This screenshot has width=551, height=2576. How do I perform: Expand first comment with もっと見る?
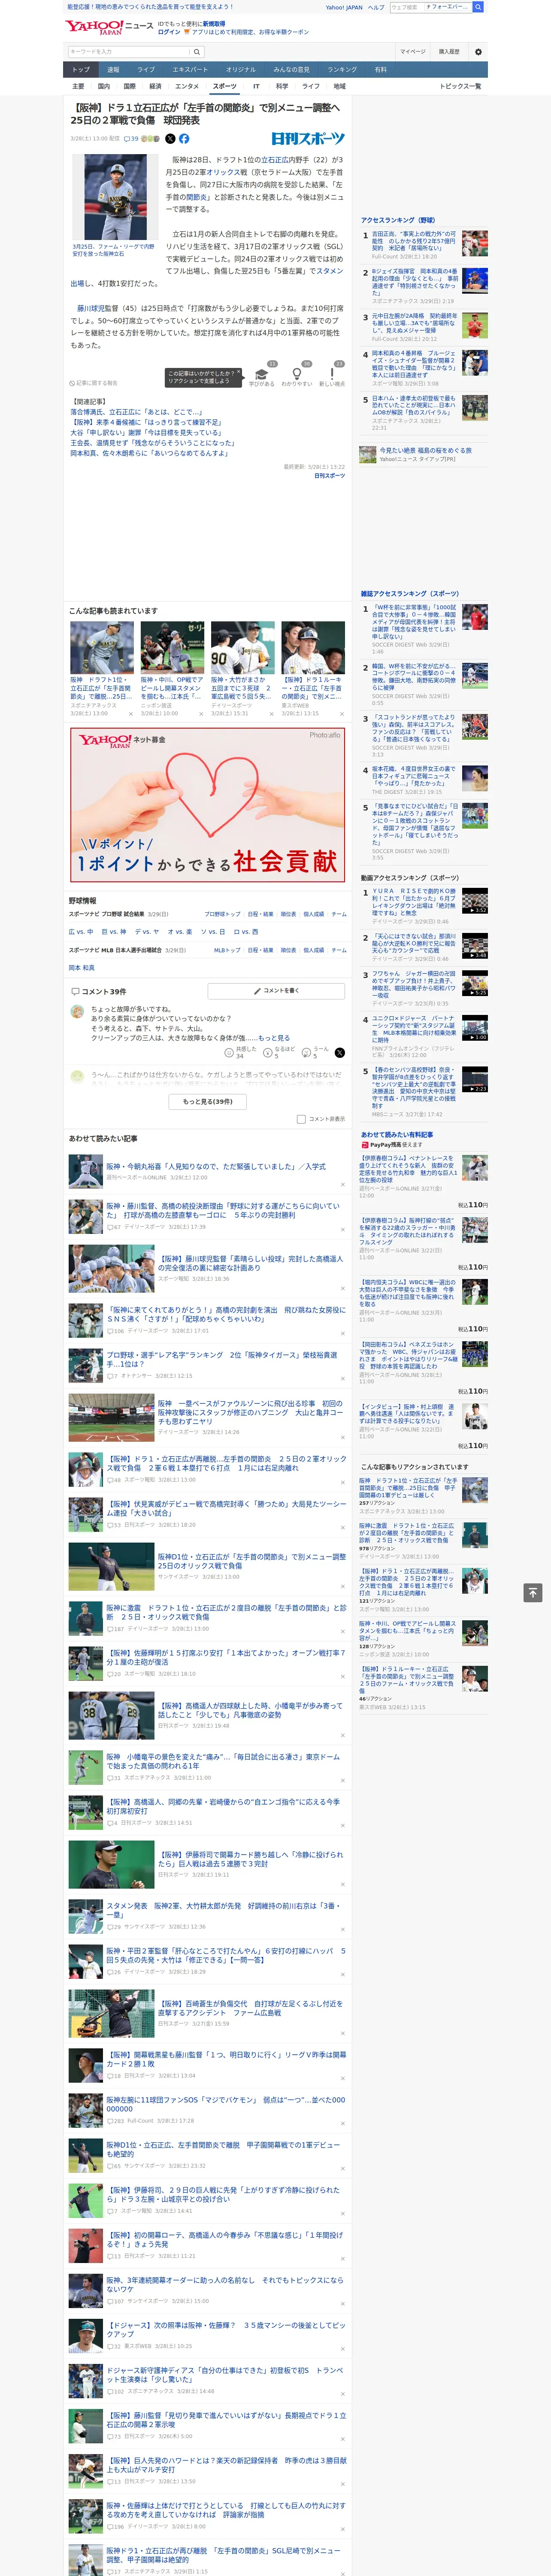point(274,1038)
